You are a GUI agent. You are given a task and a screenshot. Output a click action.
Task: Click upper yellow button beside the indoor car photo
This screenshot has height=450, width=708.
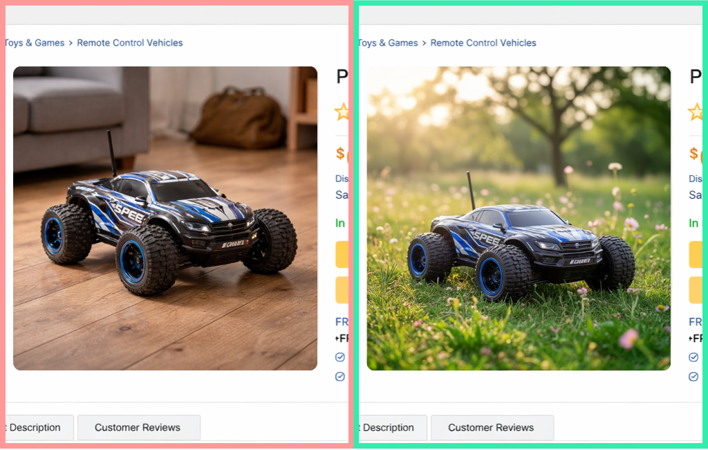[x=342, y=255]
